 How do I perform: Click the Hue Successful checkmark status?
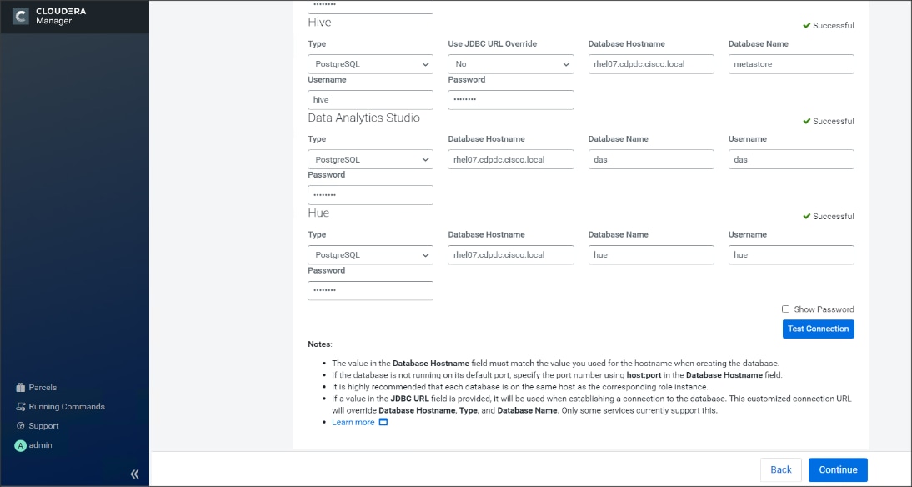pos(829,217)
